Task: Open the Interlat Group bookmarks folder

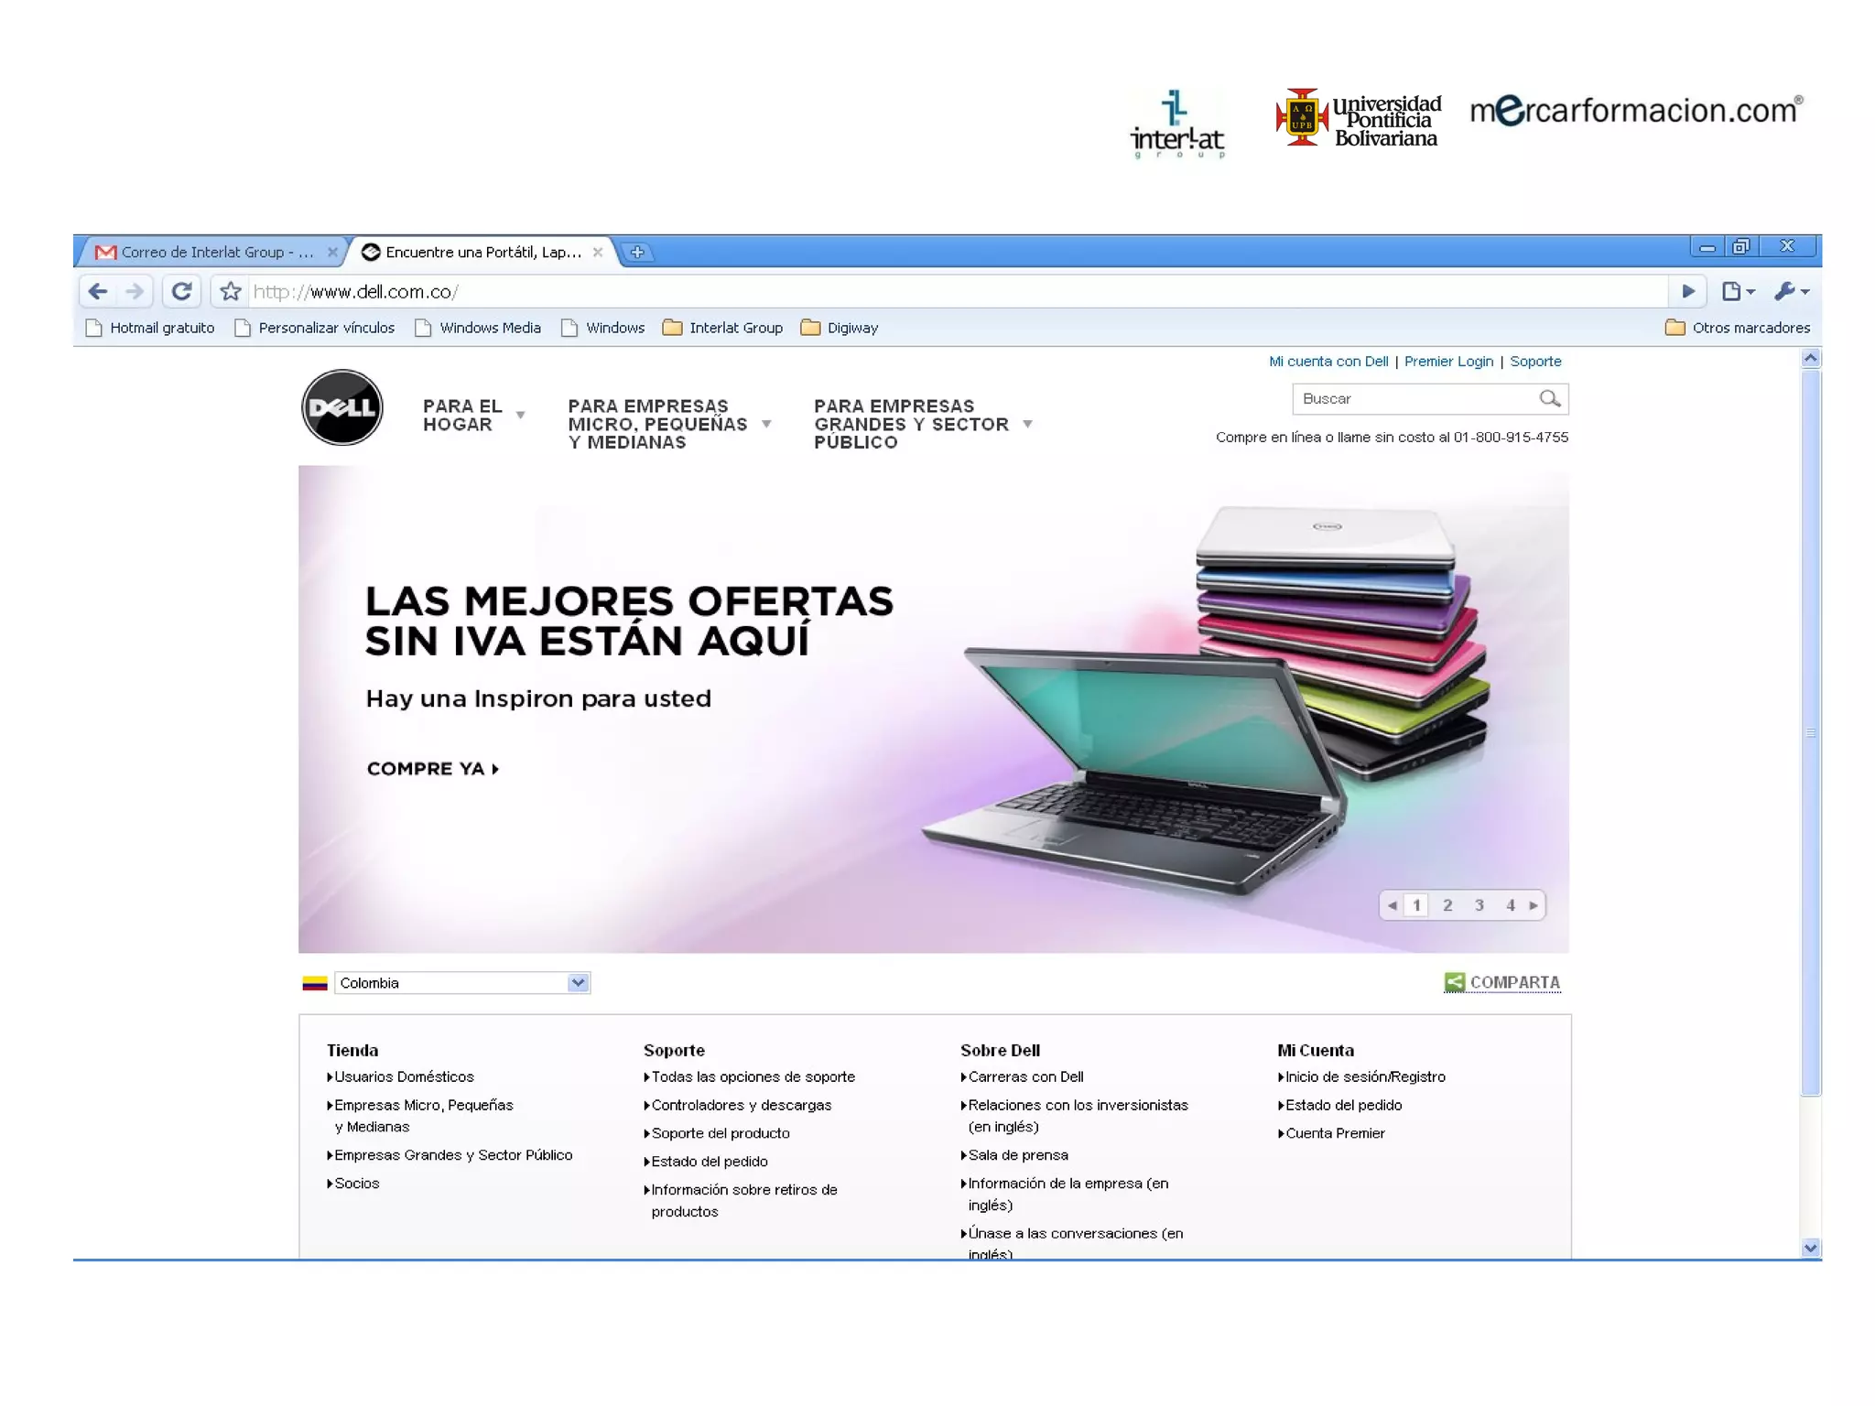Action: coord(723,328)
